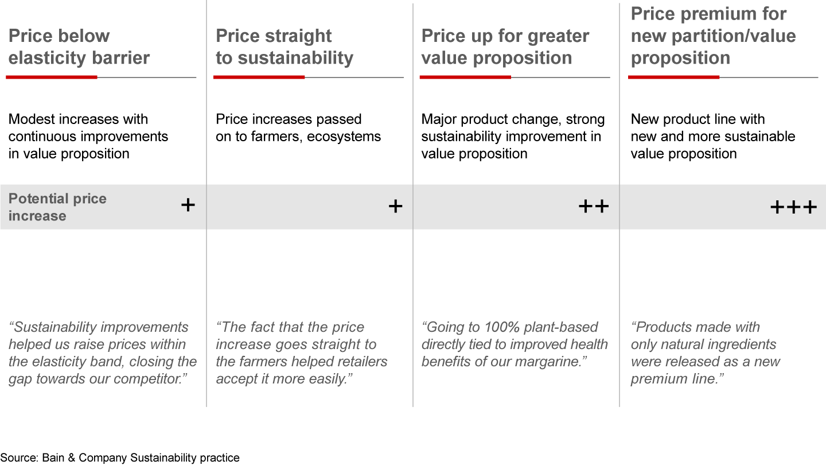This screenshot has width=826, height=465.
Task: Click the "Modest increases with continuous improvements" description
Action: [x=88, y=136]
